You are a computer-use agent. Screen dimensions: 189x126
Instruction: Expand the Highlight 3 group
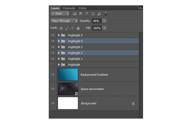point(59,47)
